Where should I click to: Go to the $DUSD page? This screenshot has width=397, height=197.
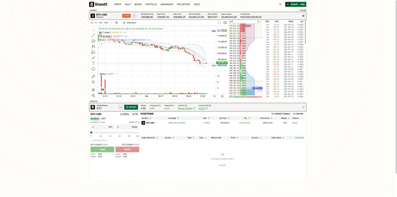tap(138, 4)
